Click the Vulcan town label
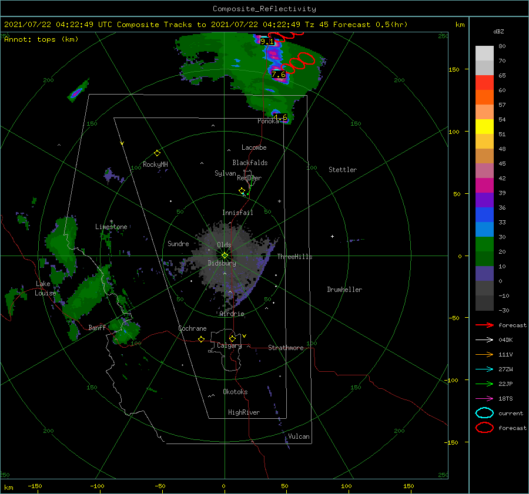 pyautogui.click(x=299, y=436)
